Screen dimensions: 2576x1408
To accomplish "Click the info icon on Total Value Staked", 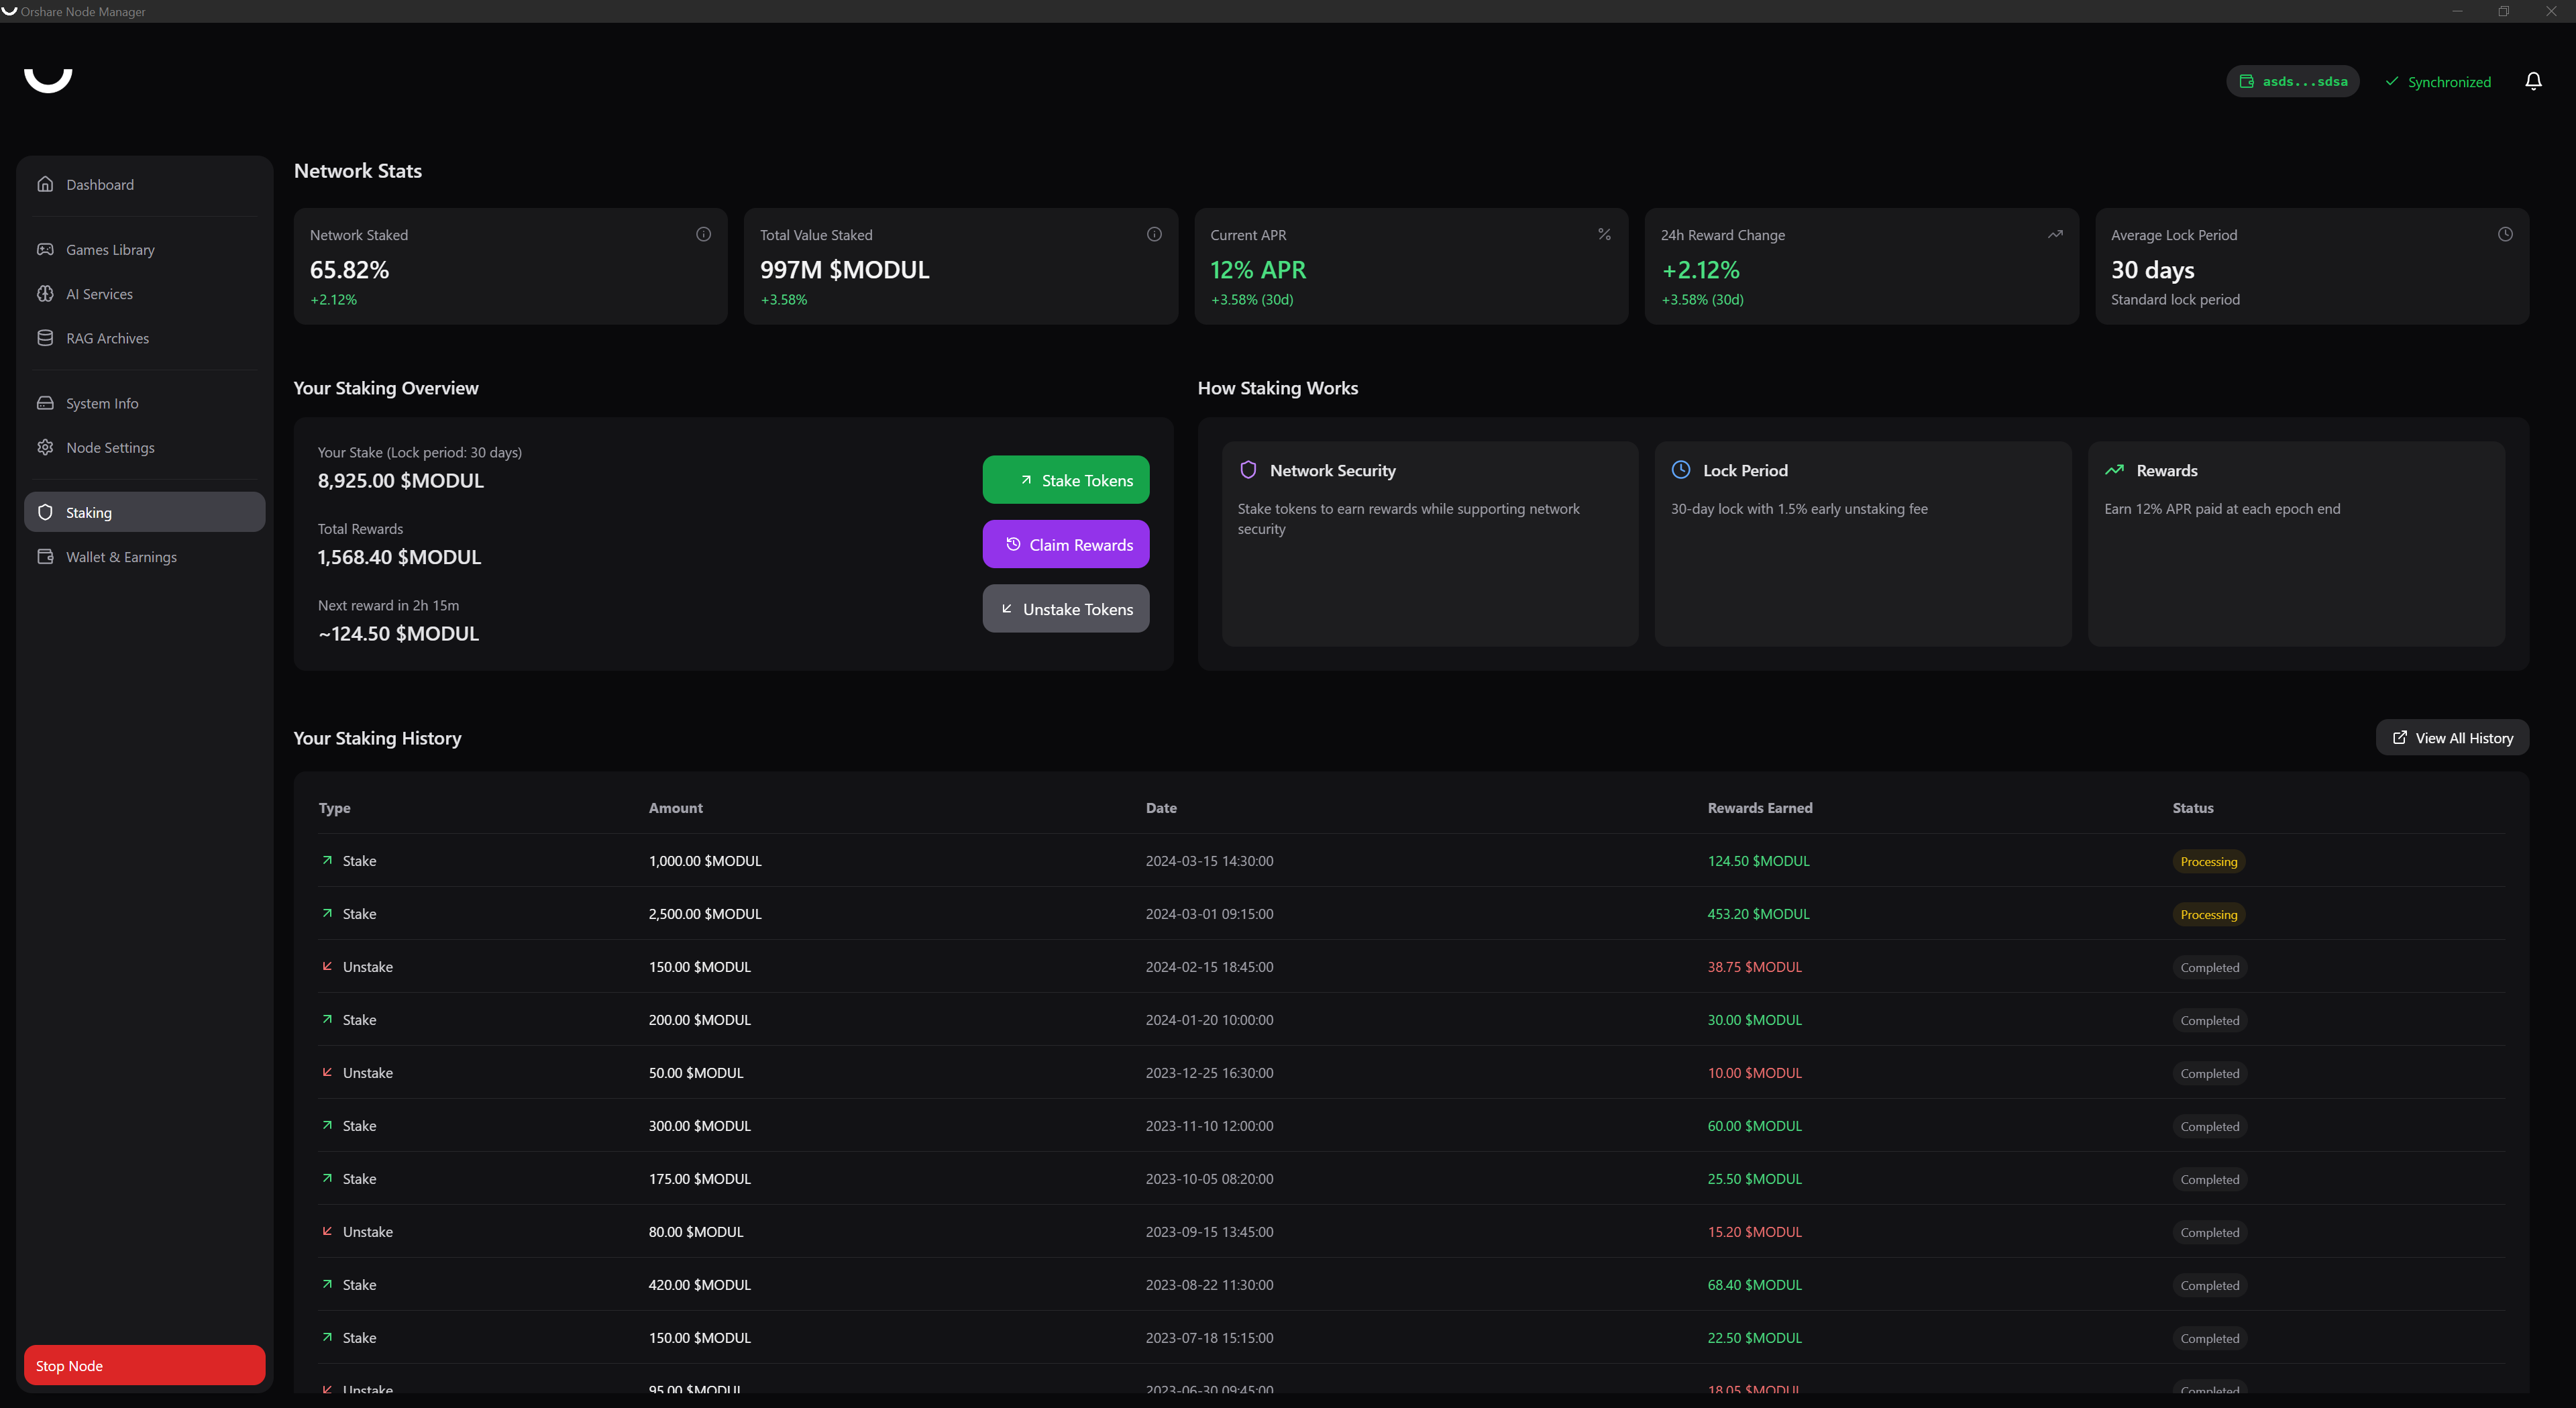I will [1154, 233].
